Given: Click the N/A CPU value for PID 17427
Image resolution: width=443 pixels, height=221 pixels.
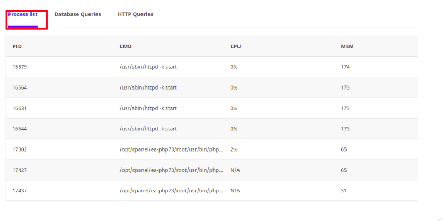Looking at the screenshot, I should [x=235, y=170].
